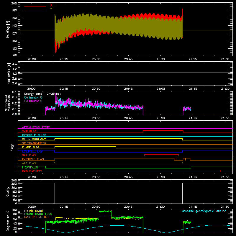Click the 180 tick on the Pointing axis
Image resolution: width=236 pixels, height=236 pixels.
pyautogui.click(x=14, y=10)
